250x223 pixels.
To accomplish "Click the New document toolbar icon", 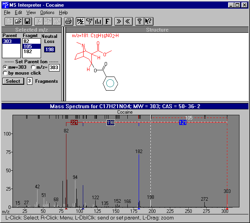I will tap(9, 21).
